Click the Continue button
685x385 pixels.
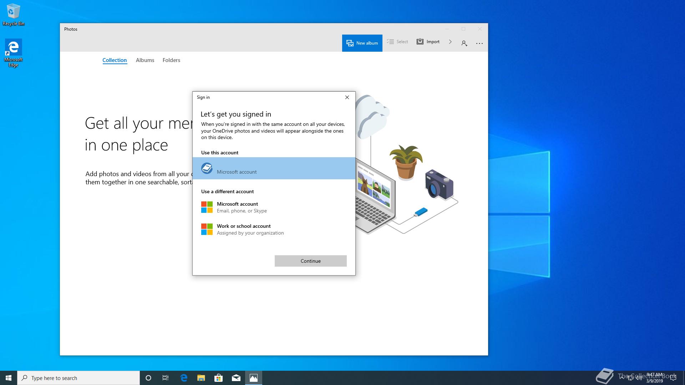coord(310,261)
